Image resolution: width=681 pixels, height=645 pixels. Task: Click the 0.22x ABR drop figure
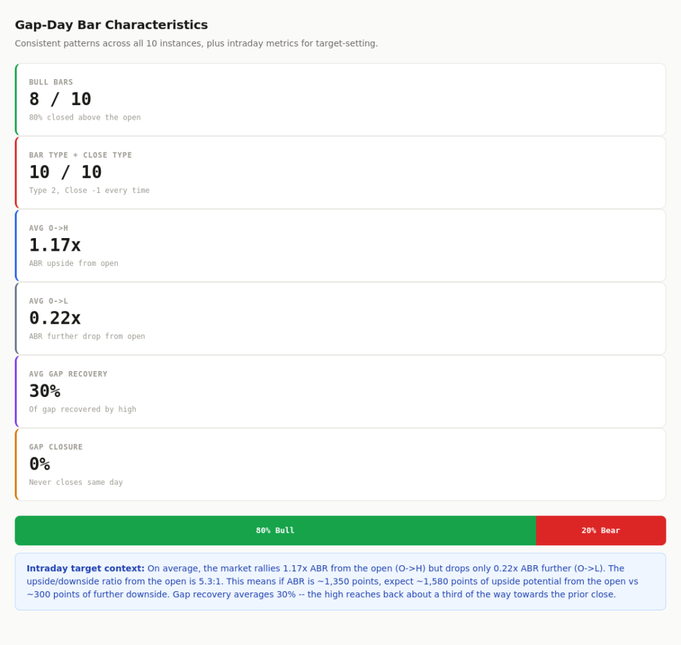(x=55, y=318)
